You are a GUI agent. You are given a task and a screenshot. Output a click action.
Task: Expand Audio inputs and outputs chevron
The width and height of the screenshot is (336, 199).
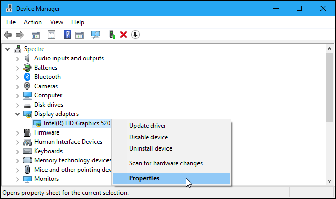click(x=18, y=59)
